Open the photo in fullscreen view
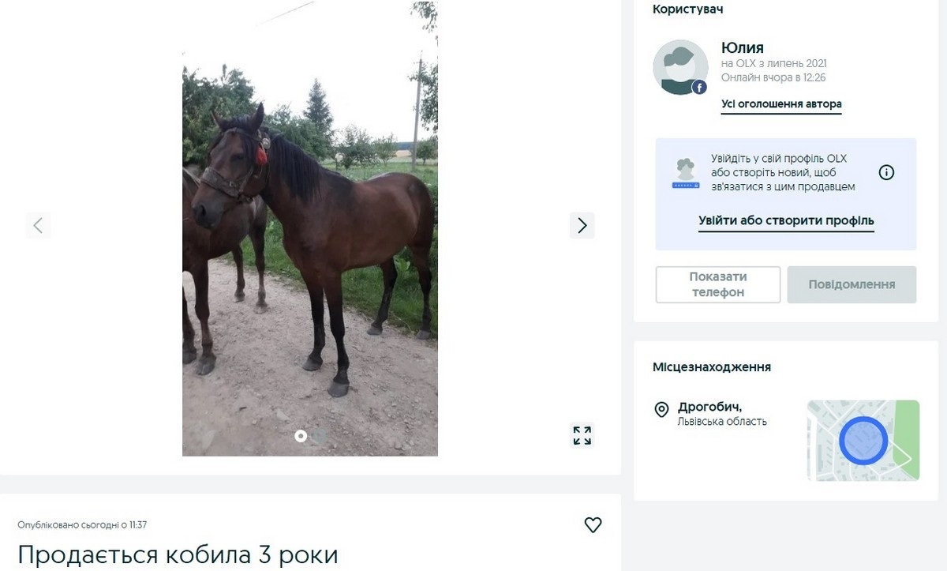 coord(582,435)
